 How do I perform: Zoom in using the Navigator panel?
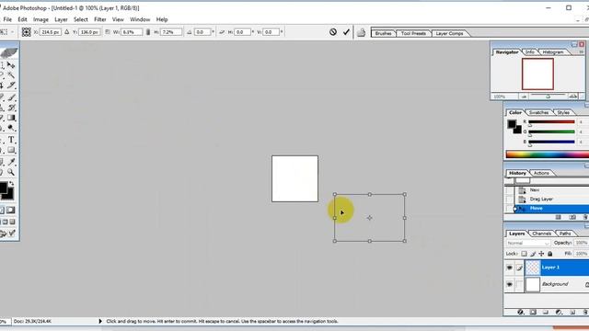click(572, 97)
